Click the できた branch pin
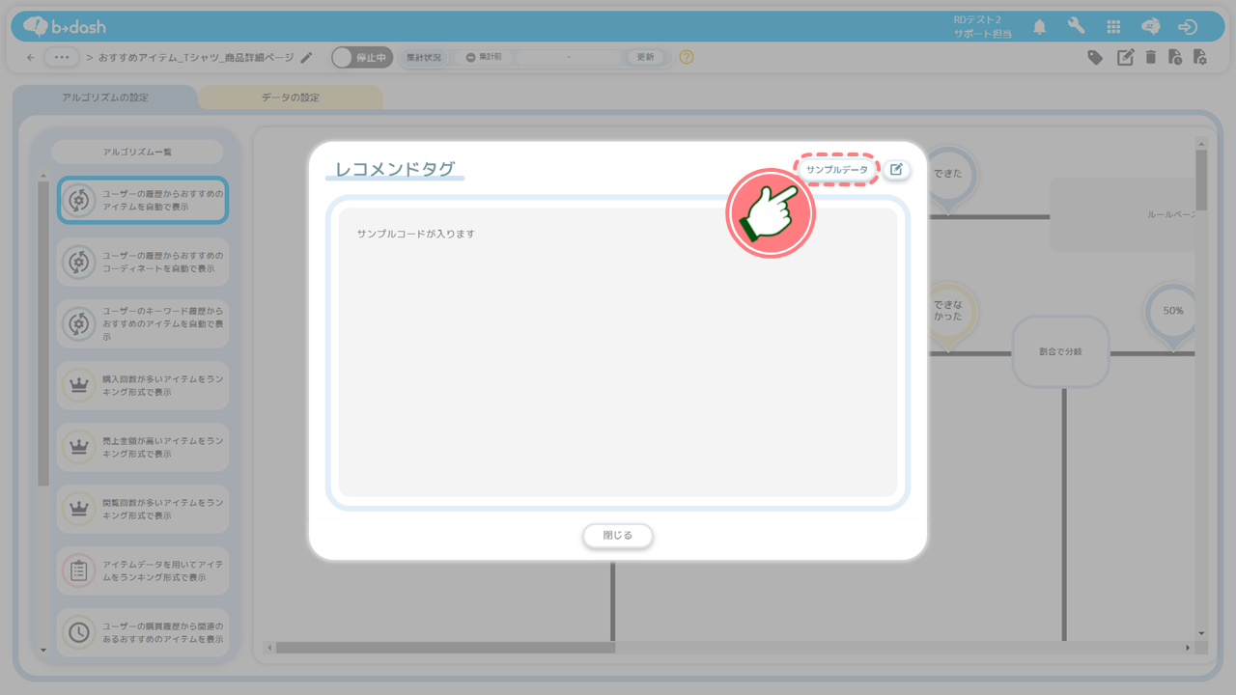 pyautogui.click(x=950, y=178)
